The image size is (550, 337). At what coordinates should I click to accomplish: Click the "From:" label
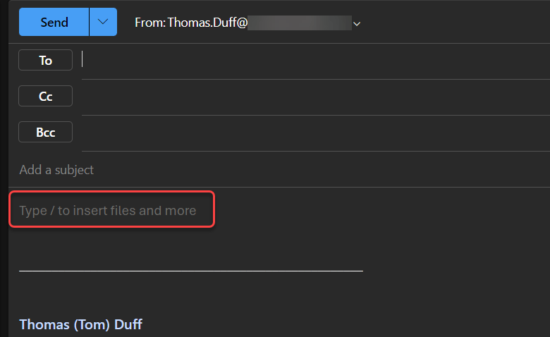150,23
